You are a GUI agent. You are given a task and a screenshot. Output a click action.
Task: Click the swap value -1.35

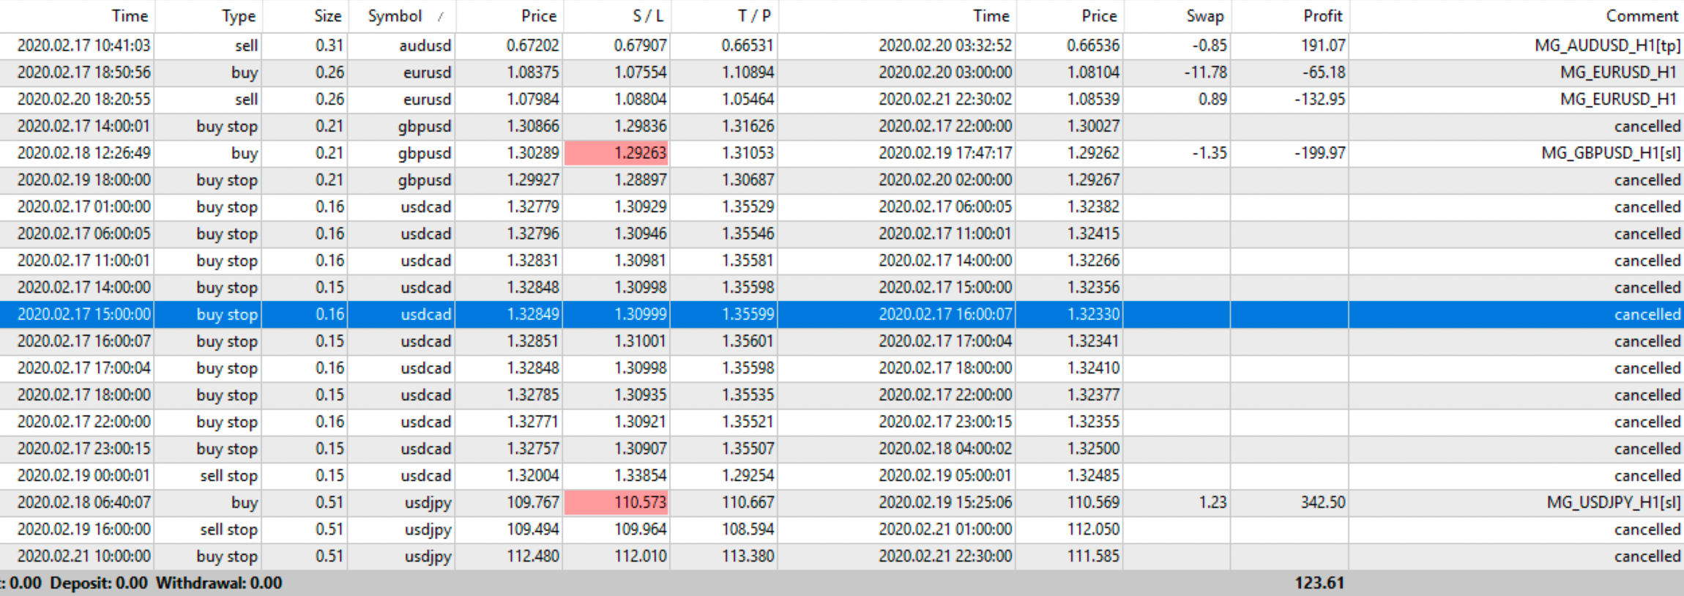tap(1210, 153)
